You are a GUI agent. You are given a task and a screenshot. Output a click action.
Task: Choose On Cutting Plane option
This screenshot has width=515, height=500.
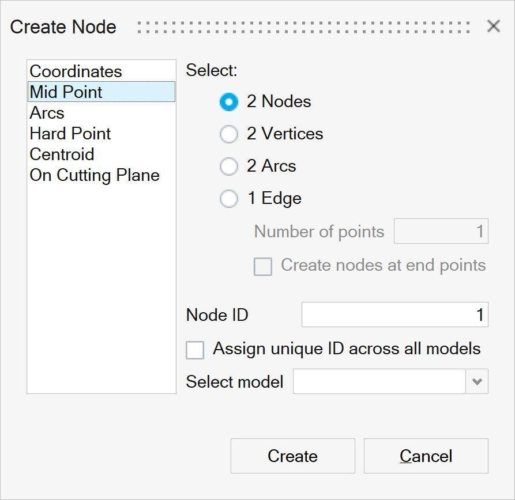[95, 175]
